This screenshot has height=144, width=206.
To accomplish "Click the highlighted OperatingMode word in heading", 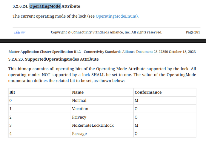I will [44, 6].
